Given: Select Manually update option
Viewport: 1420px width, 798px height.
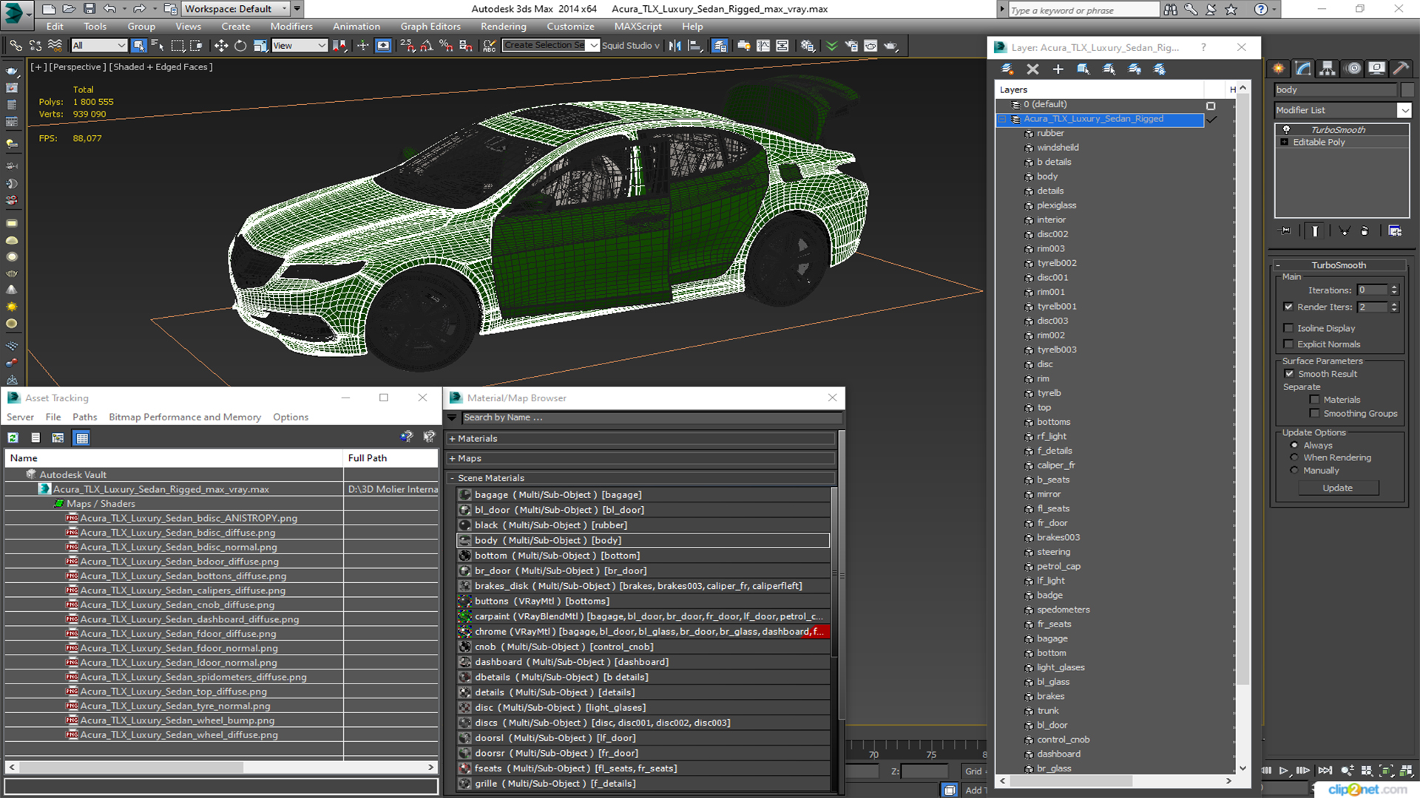Looking at the screenshot, I should click(x=1294, y=471).
